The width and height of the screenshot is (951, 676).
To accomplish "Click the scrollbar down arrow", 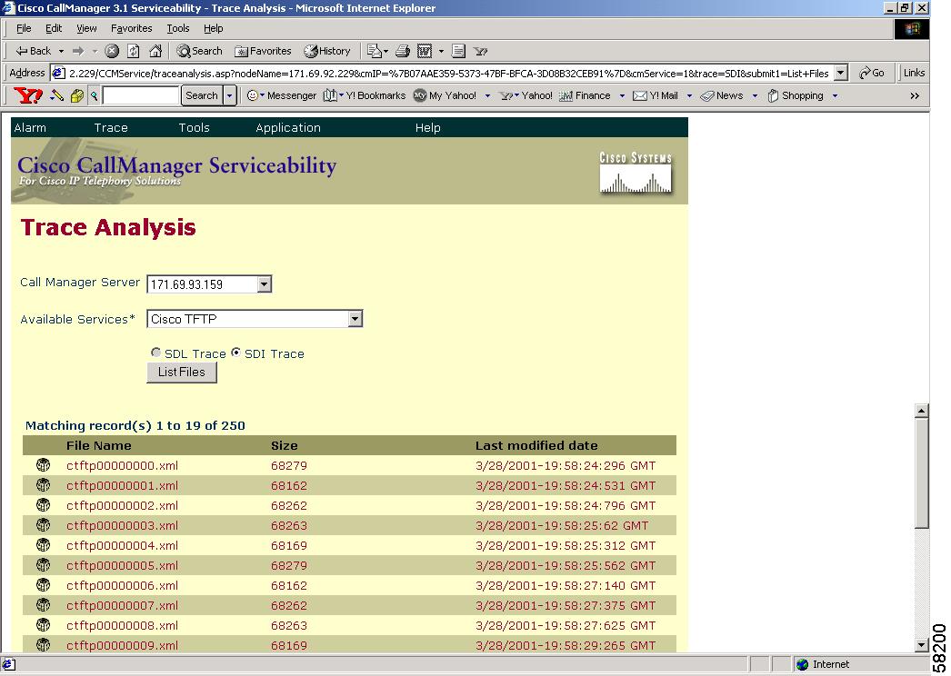I will click(921, 645).
